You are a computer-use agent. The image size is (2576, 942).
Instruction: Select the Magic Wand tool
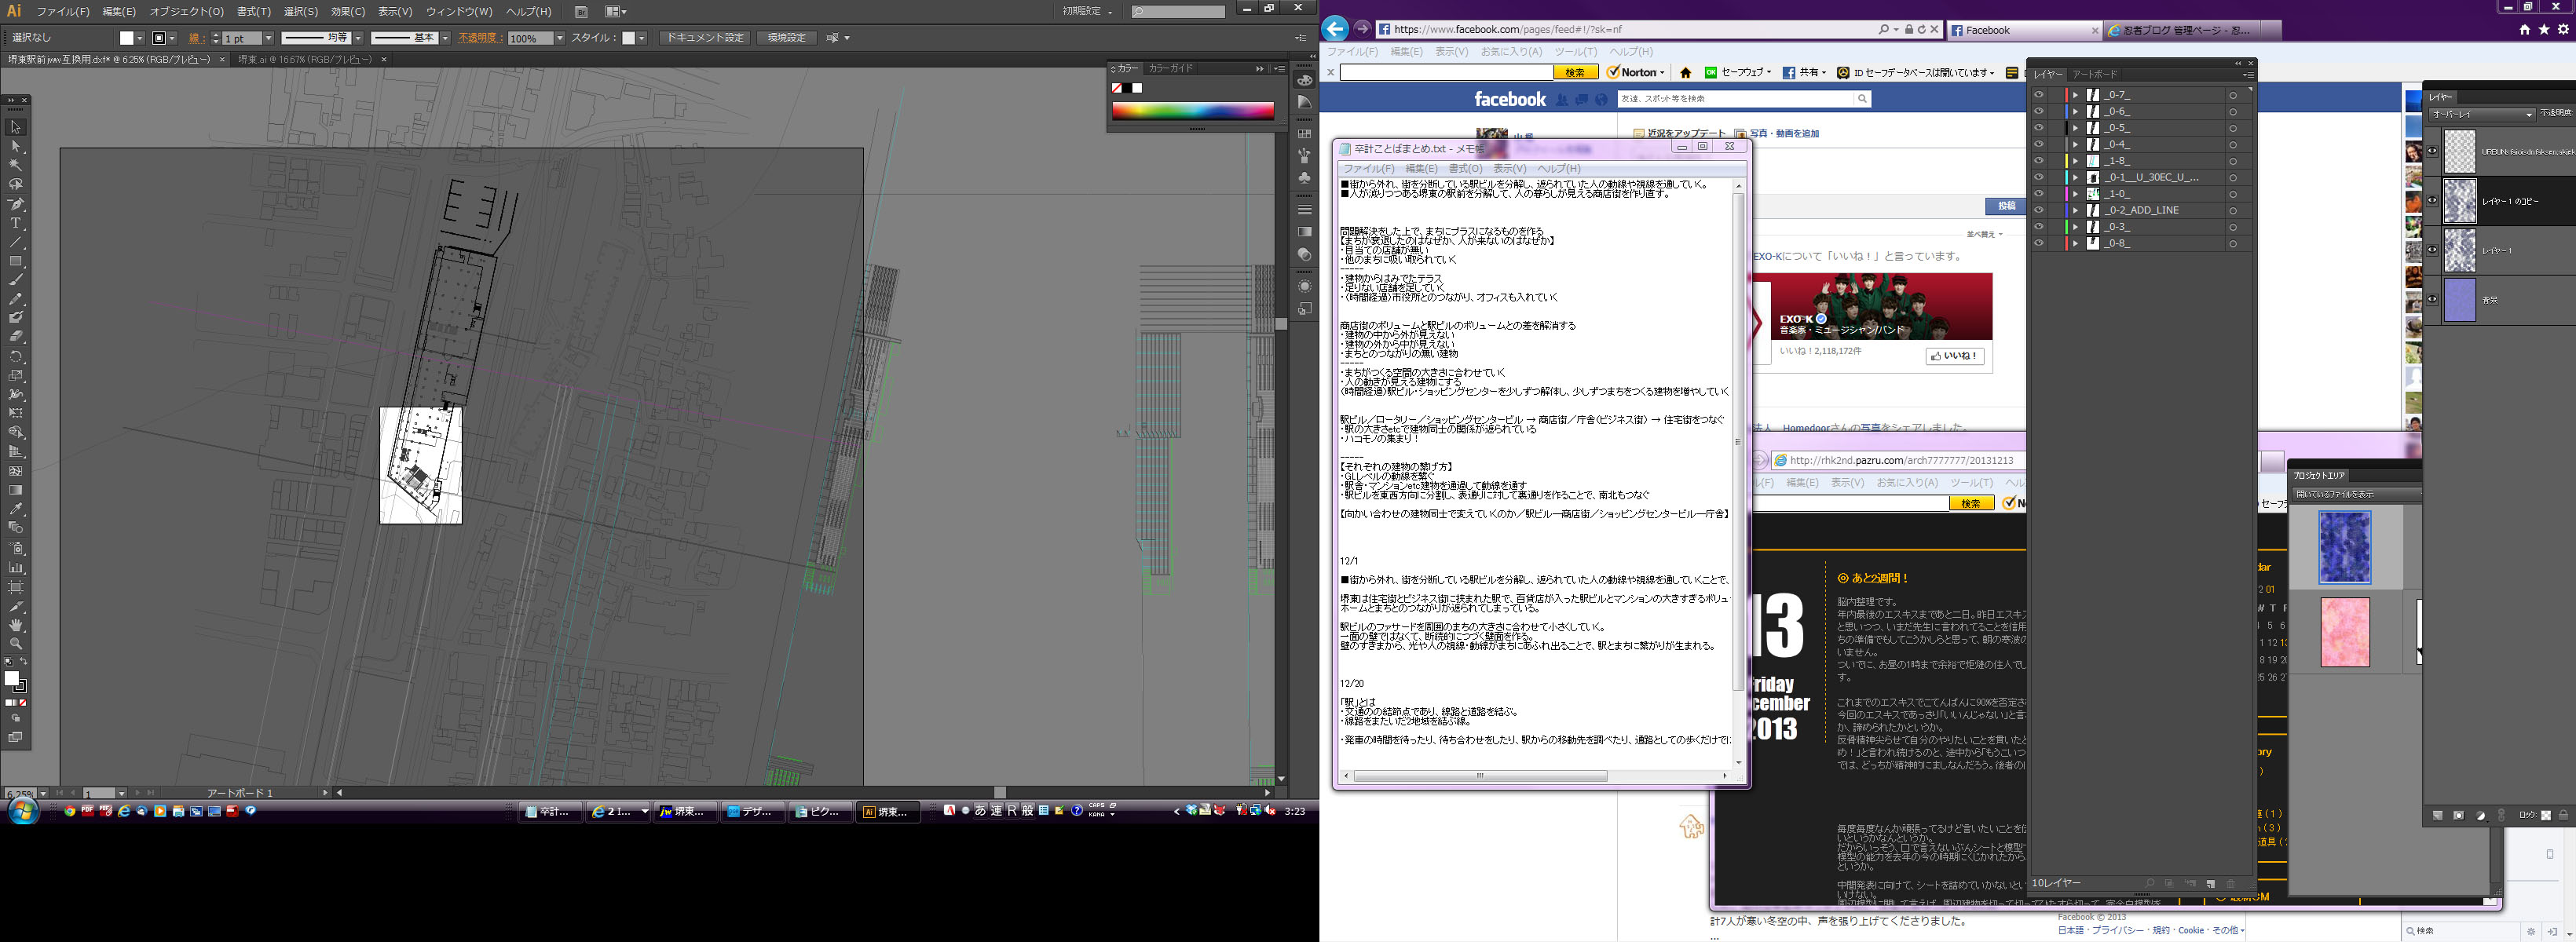click(16, 165)
